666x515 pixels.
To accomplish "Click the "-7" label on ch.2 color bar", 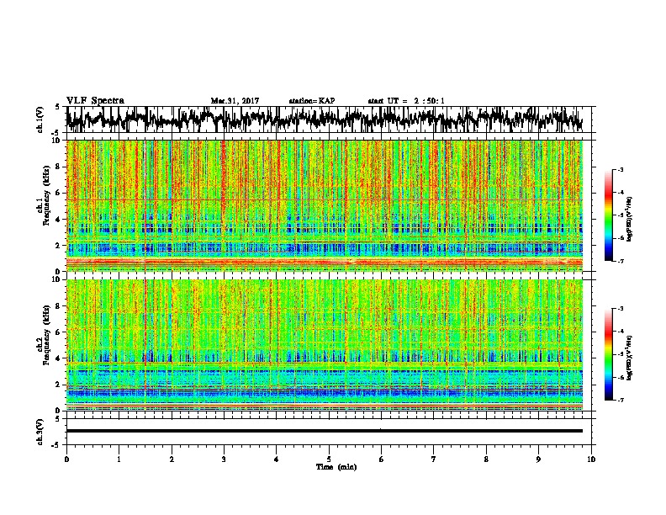I will click(620, 400).
